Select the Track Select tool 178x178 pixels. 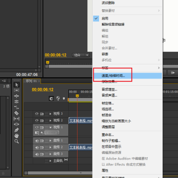pyautogui.click(x=17, y=90)
